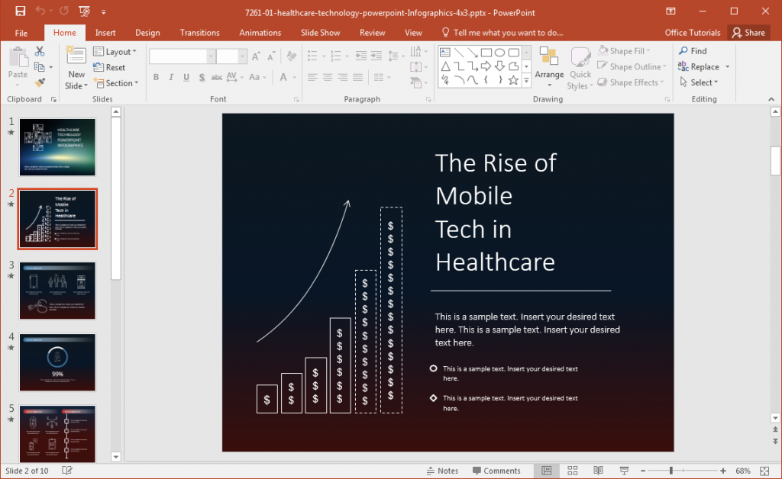Click the Text Shadow icon
Image resolution: width=782 pixels, height=479 pixels.
(202, 77)
